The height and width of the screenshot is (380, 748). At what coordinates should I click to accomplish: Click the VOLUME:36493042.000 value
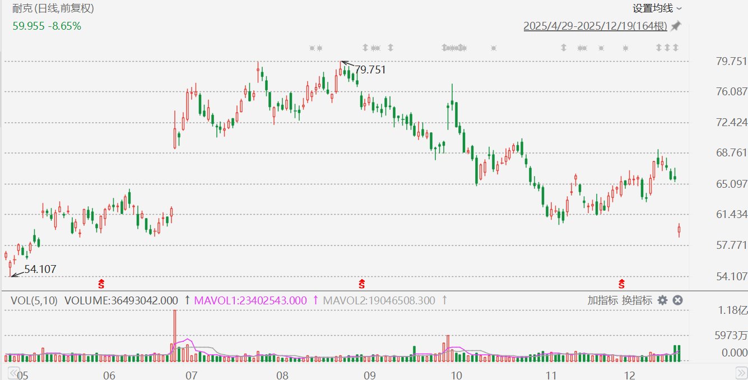point(121,300)
